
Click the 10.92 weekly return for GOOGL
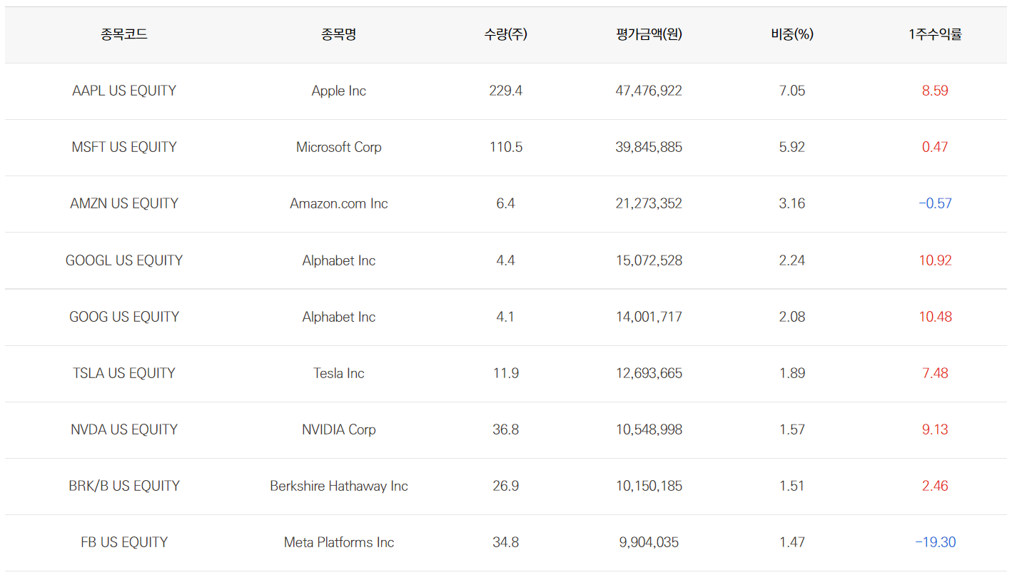point(935,260)
